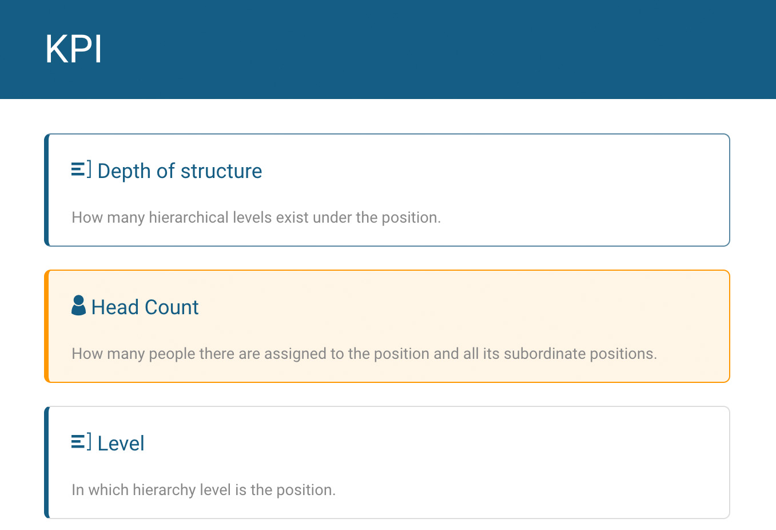This screenshot has width=776, height=530.
Task: Click empty area right of Level title
Action: [x=435, y=443]
